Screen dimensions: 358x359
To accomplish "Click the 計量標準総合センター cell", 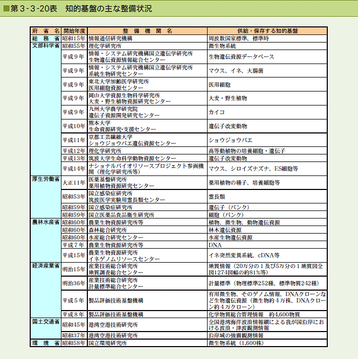I will tap(147, 284).
